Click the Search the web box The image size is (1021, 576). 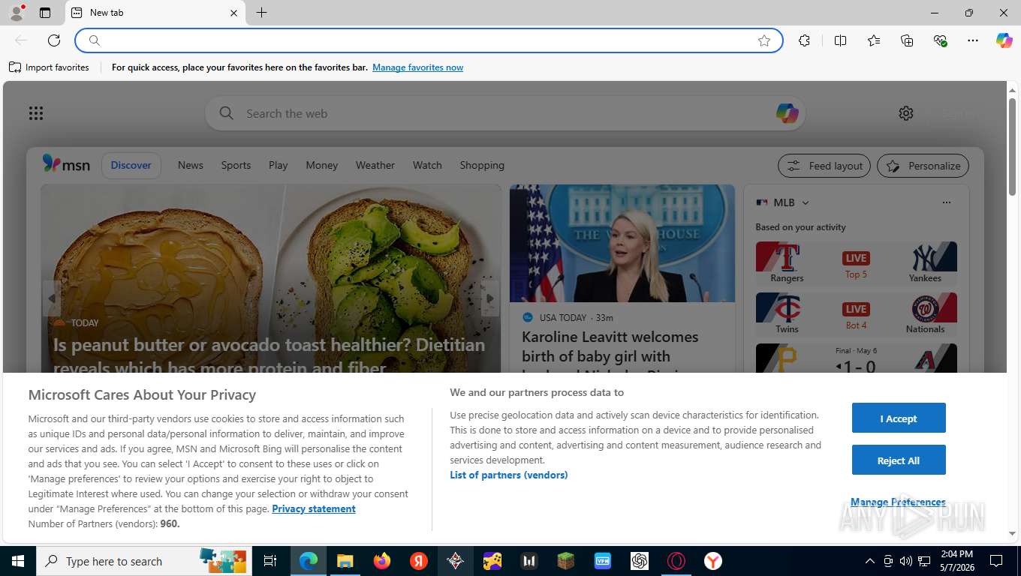504,113
